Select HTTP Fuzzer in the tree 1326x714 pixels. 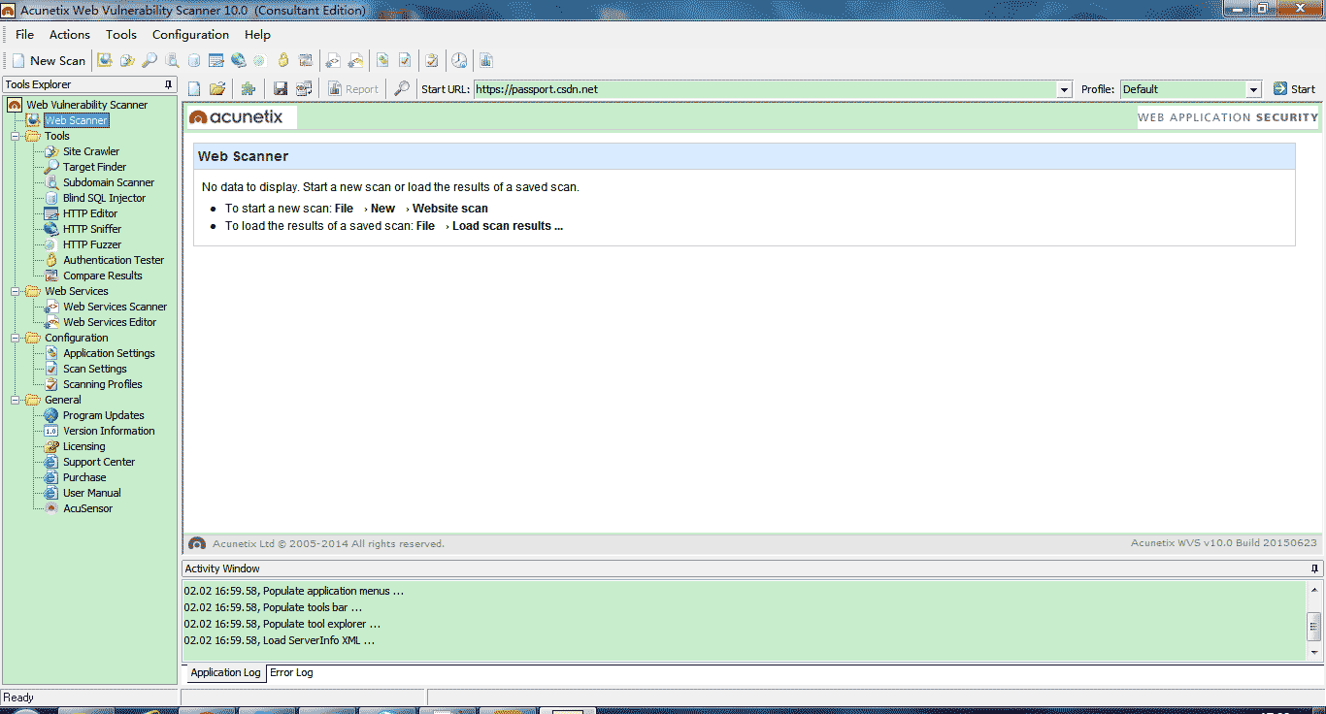(92, 244)
